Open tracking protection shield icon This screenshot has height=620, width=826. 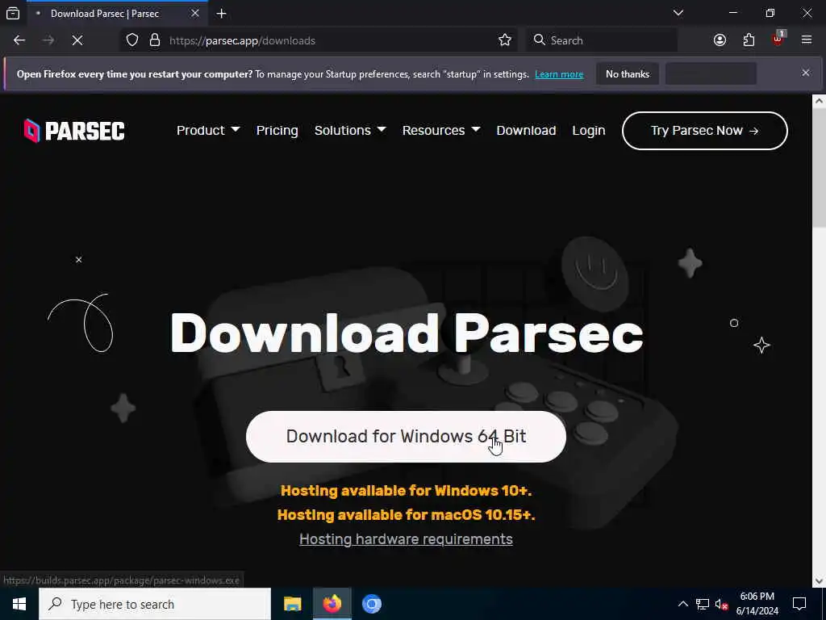[x=132, y=40]
